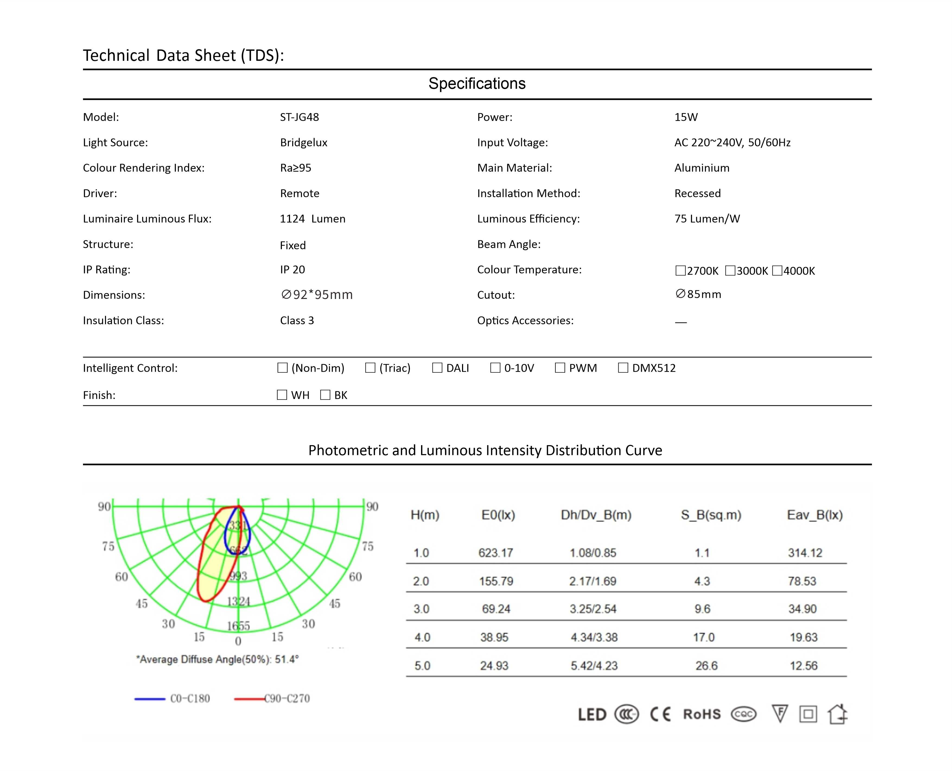The width and height of the screenshot is (952, 771).
Task: Click the CCC certification mark
Action: point(626,714)
